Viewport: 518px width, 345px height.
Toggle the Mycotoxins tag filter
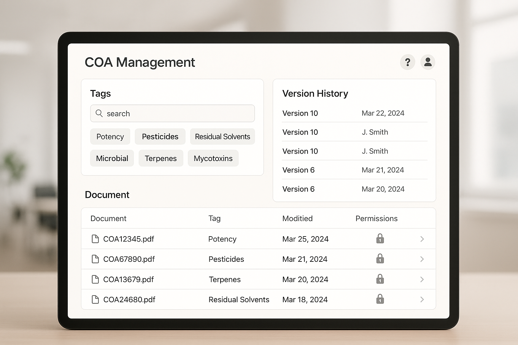point(213,158)
